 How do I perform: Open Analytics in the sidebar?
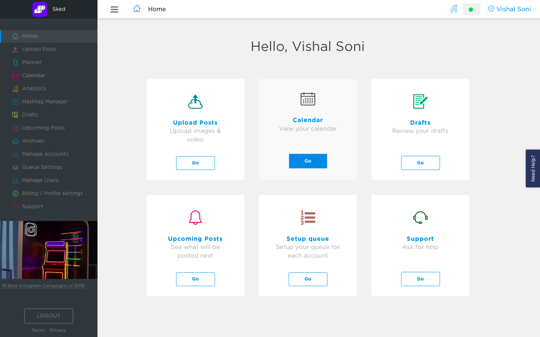click(x=34, y=88)
